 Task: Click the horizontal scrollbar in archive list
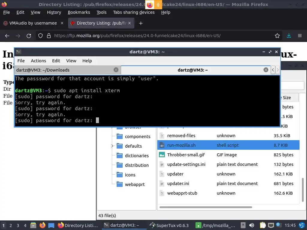coord(206,207)
